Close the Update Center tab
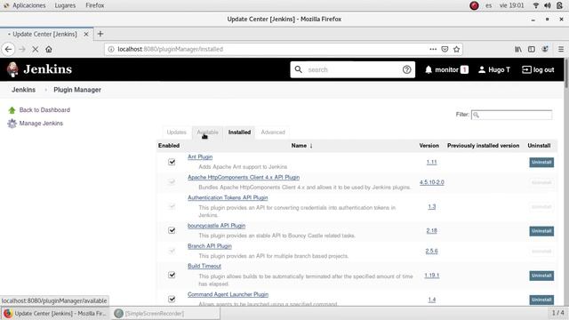 point(86,34)
